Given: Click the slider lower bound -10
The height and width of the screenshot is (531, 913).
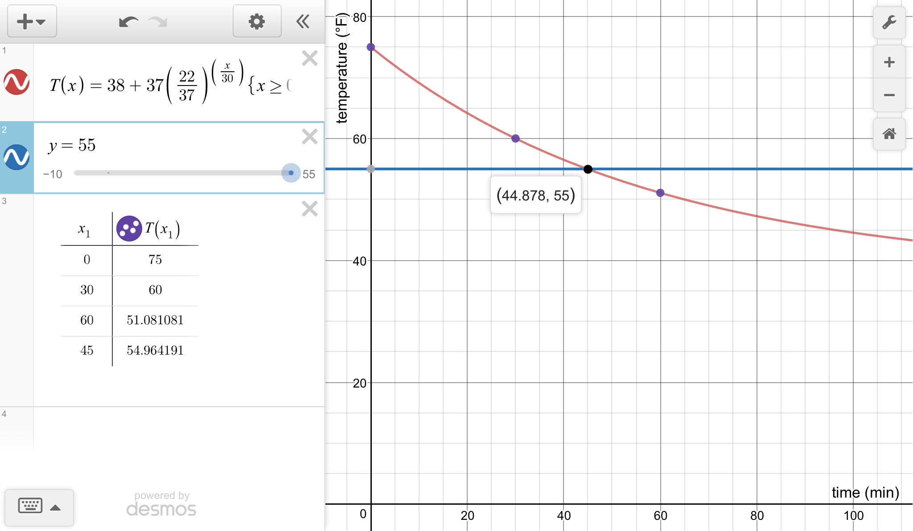Looking at the screenshot, I should (x=53, y=174).
